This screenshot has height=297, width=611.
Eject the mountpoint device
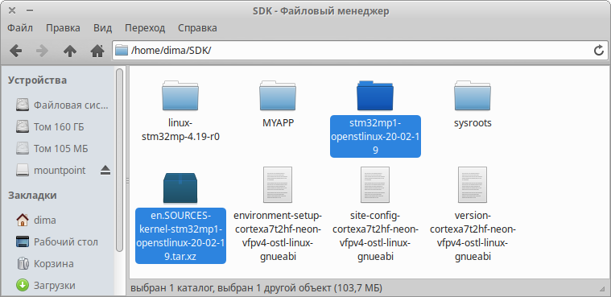[x=105, y=171]
